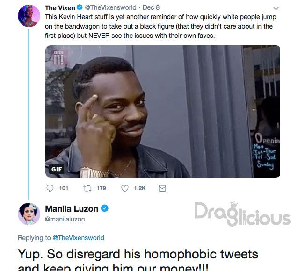This screenshot has height=271, width=298.
Task: Open the @TheVixensworld handle in tweet header
Action: coord(110,7)
